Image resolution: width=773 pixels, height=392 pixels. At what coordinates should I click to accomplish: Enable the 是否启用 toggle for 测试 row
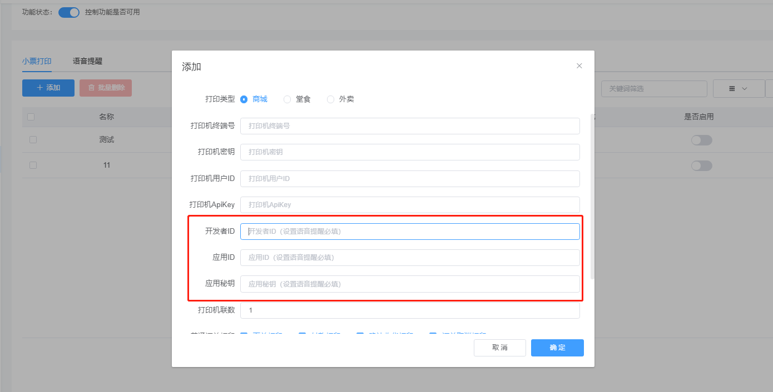pyautogui.click(x=701, y=140)
